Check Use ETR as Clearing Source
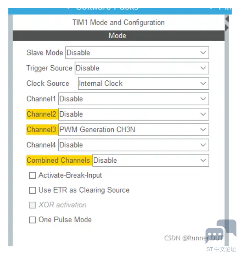This screenshot has width=240, height=256. (x=32, y=190)
